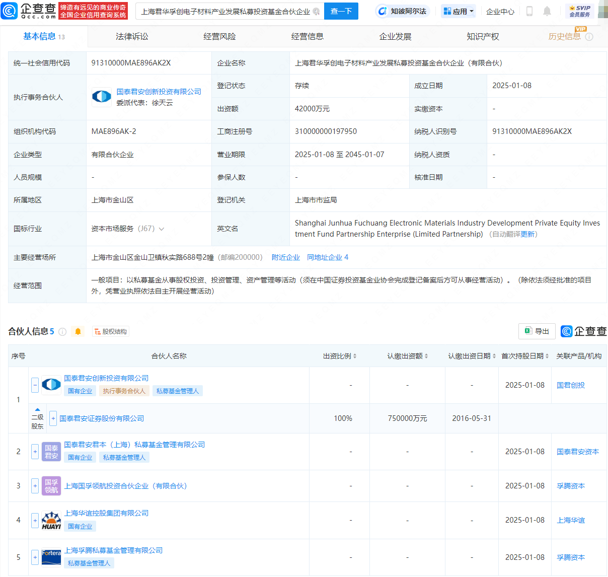
Task: Open 上海孚腾私募基金管理有限公司 link
Action: (x=113, y=550)
